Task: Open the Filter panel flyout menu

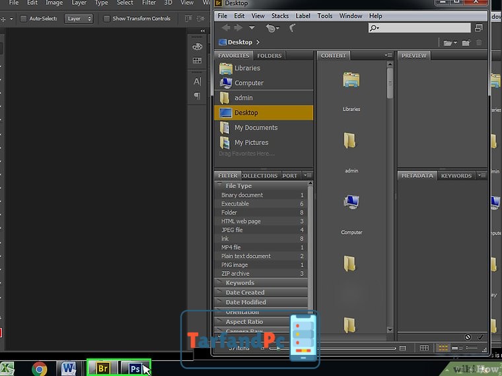Action: click(308, 175)
